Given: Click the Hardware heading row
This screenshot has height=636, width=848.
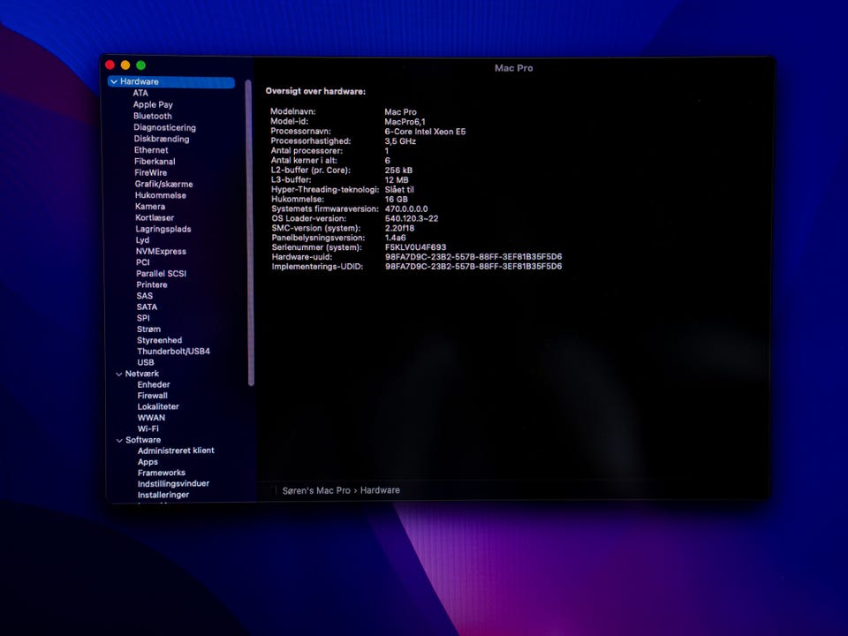Looking at the screenshot, I should click(171, 81).
